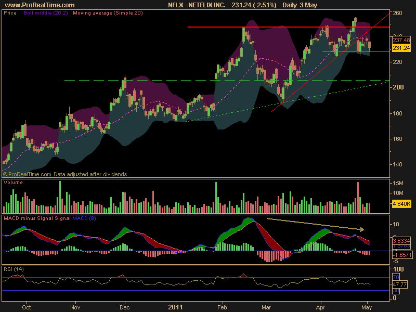Click the Mar time axis label
Image resolution: width=416 pixels, height=312 pixels.
pos(266,307)
